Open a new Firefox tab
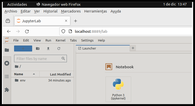Image resolution: width=195 pixels, height=106 pixels. [x=75, y=21]
